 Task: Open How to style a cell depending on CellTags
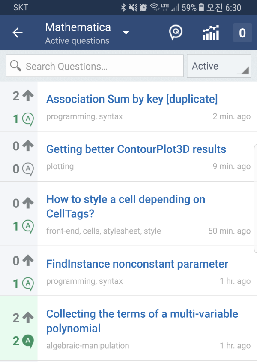[126, 207]
